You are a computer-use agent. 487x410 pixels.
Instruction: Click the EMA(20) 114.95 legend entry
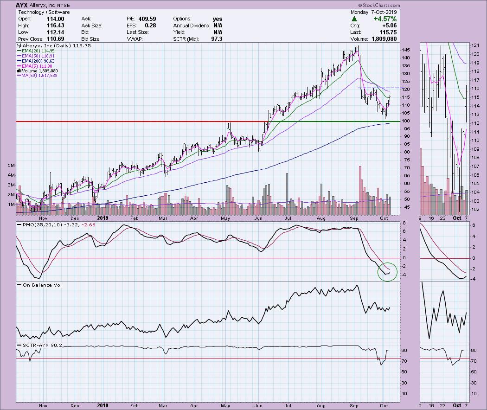coord(36,51)
